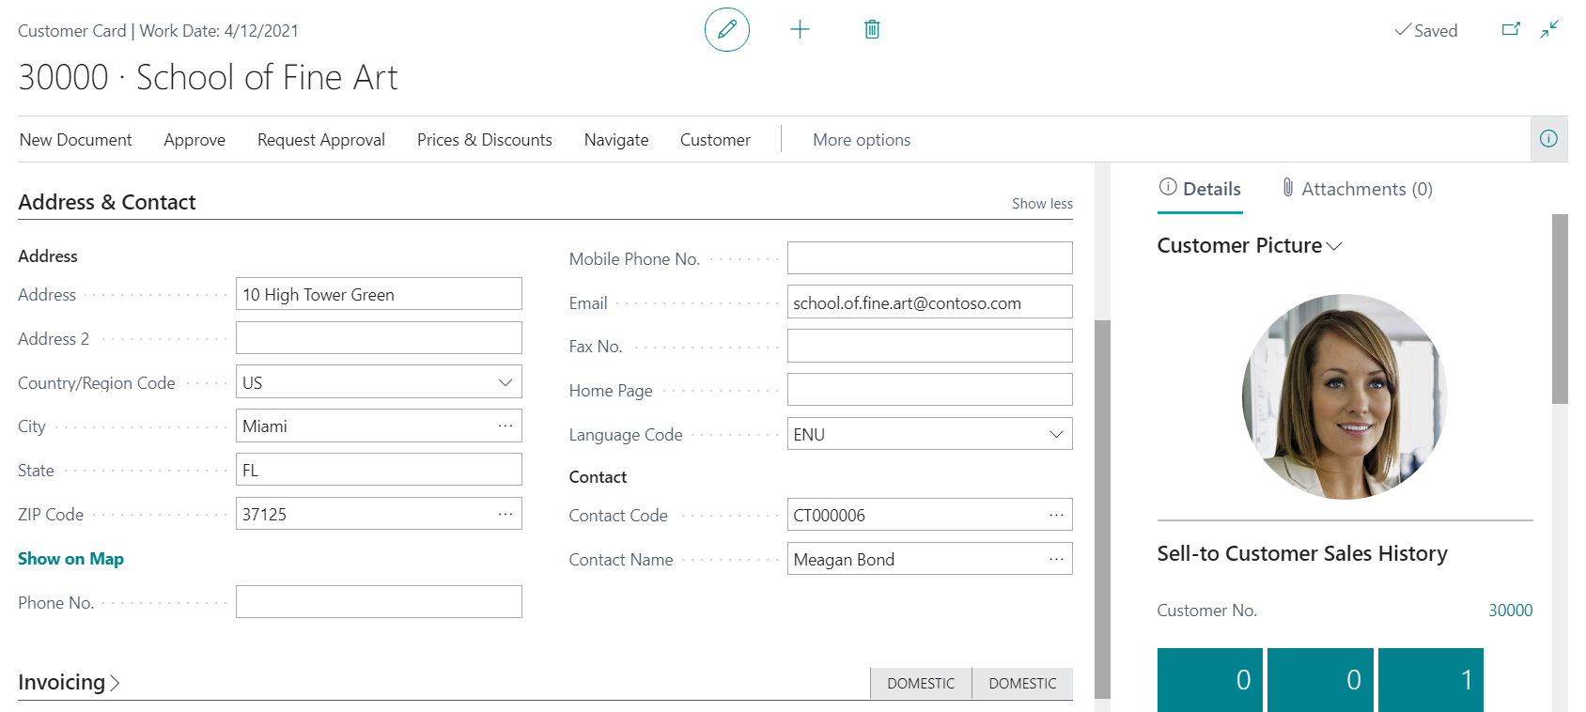Open City lookup ellipsis button

[505, 426]
